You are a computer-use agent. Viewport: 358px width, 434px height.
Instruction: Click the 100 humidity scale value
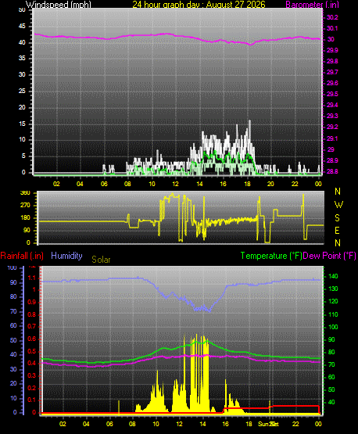12,267
